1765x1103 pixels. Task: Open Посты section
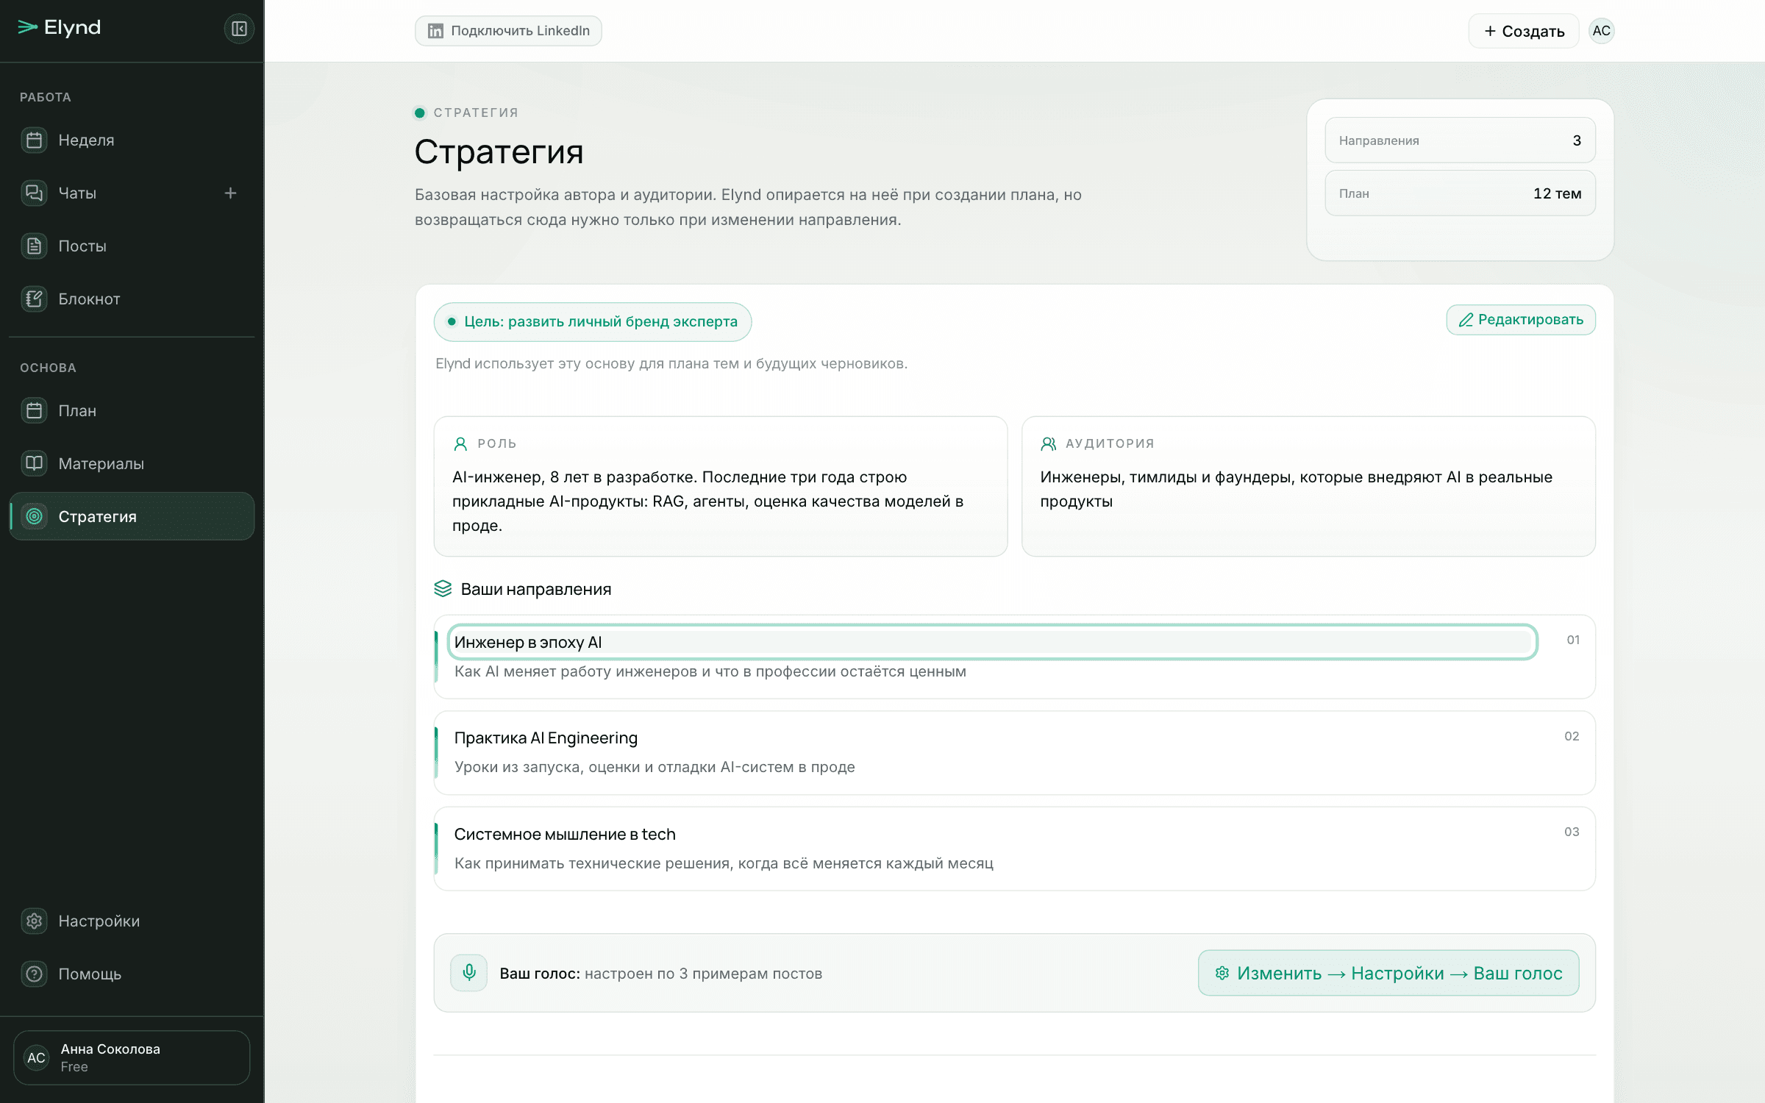132,246
